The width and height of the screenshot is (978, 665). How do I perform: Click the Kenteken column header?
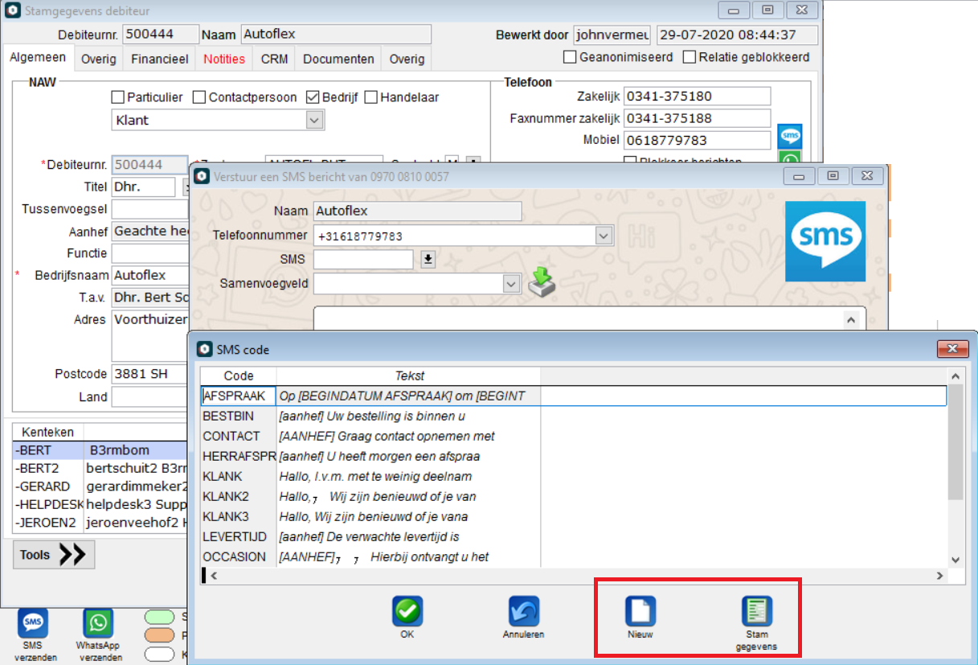[x=48, y=432]
